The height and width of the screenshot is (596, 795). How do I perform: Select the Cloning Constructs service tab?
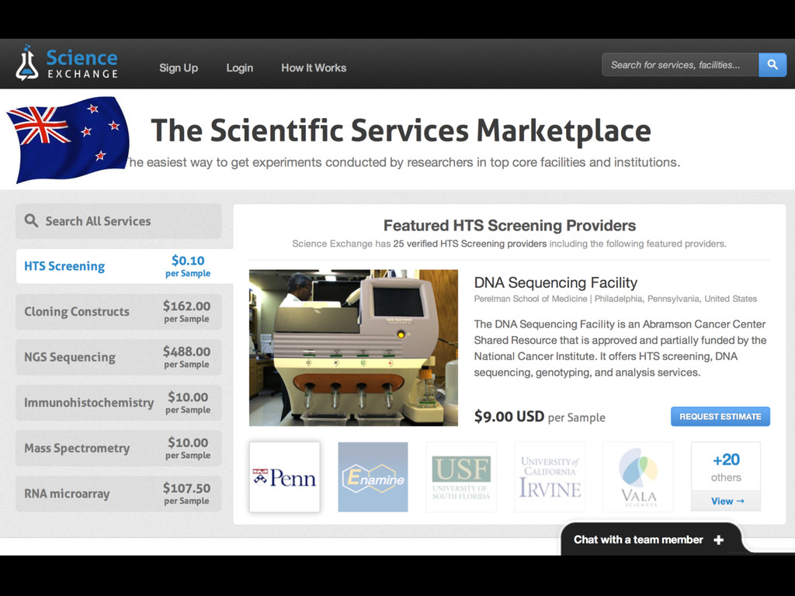tap(119, 312)
